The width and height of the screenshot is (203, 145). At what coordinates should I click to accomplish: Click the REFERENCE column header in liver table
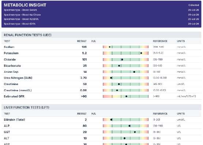(x=160, y=114)
